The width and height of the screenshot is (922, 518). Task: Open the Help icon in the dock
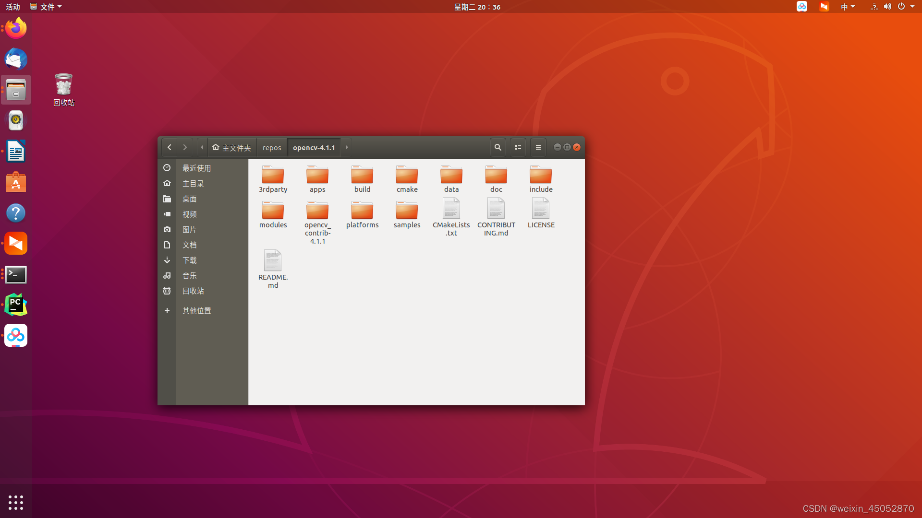click(16, 212)
